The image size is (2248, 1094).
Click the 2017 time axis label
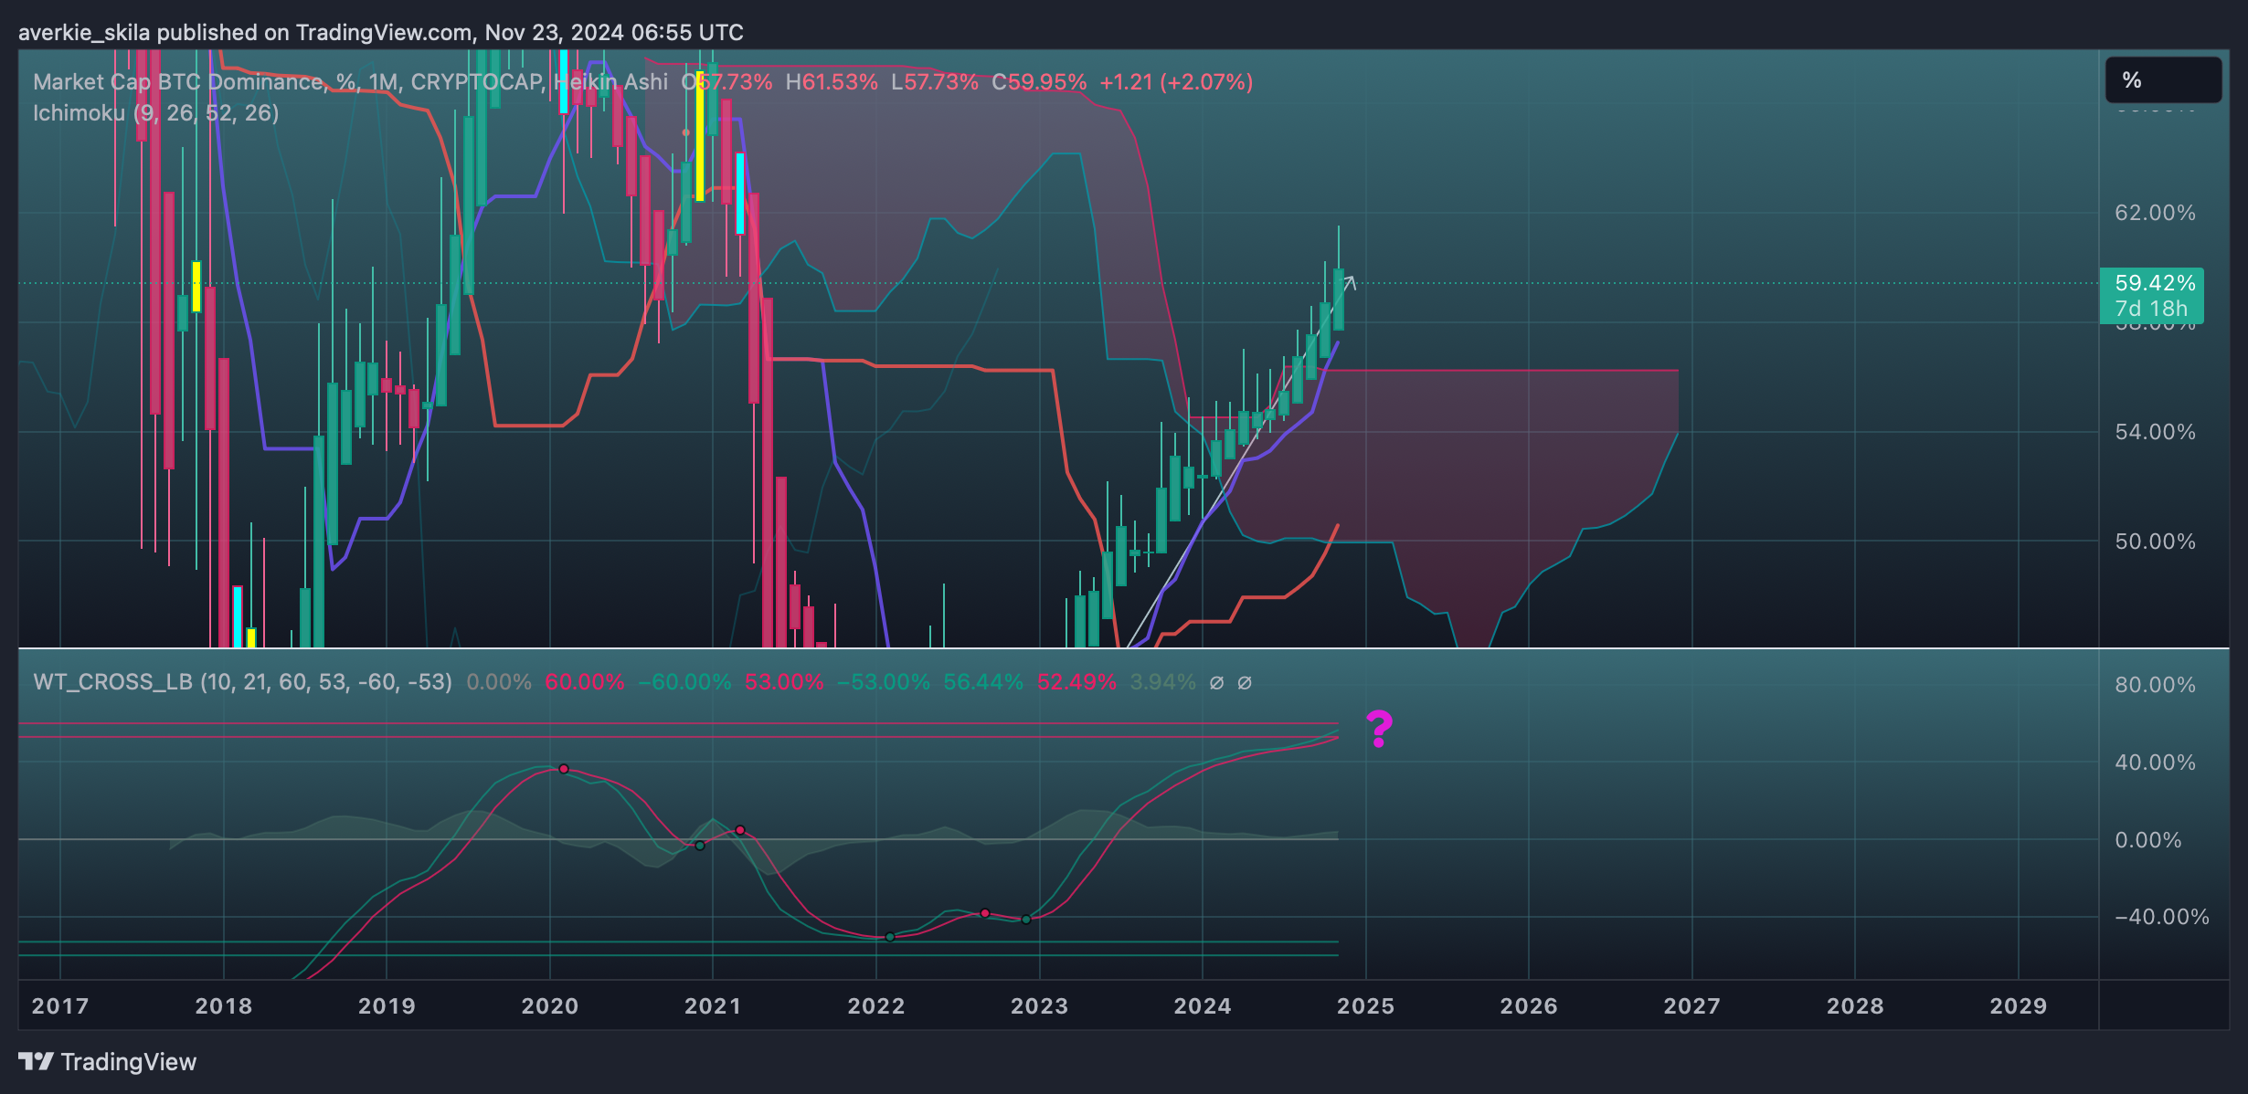point(60,1006)
